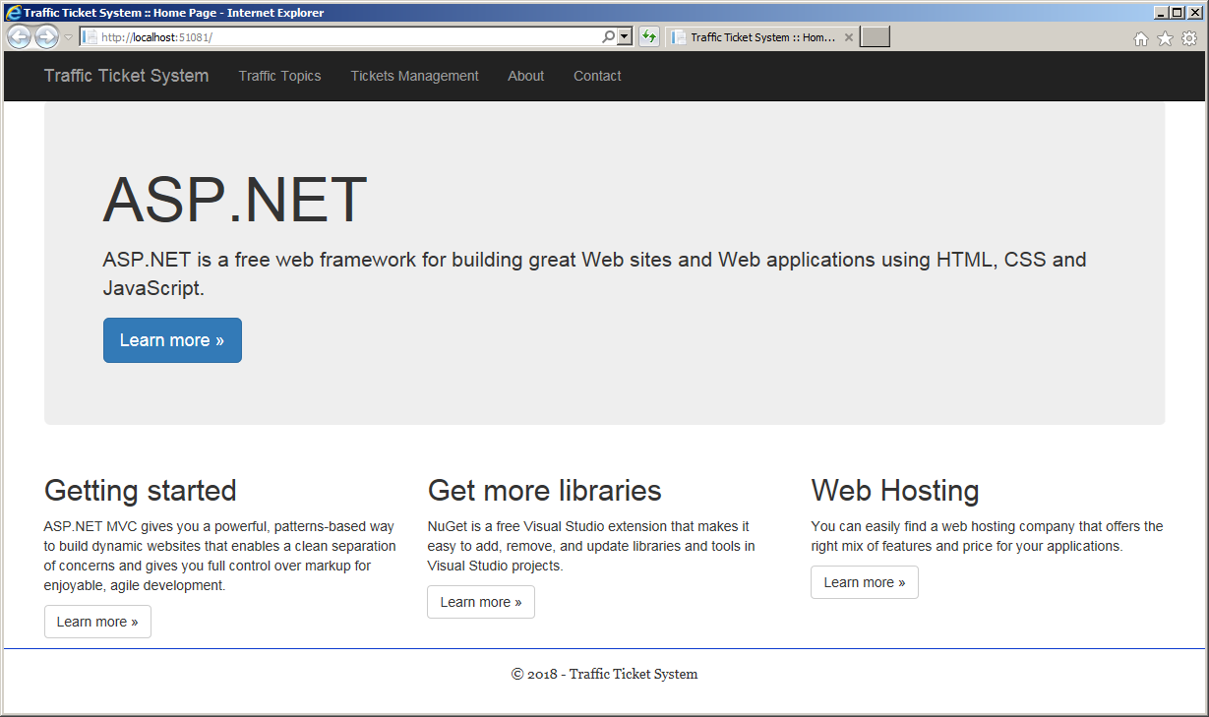The width and height of the screenshot is (1209, 717).
Task: Click the large ASP.NET heading
Action: [x=235, y=200]
